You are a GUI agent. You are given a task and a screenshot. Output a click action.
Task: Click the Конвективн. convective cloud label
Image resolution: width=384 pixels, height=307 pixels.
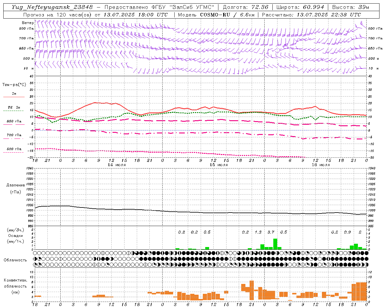click(16, 280)
